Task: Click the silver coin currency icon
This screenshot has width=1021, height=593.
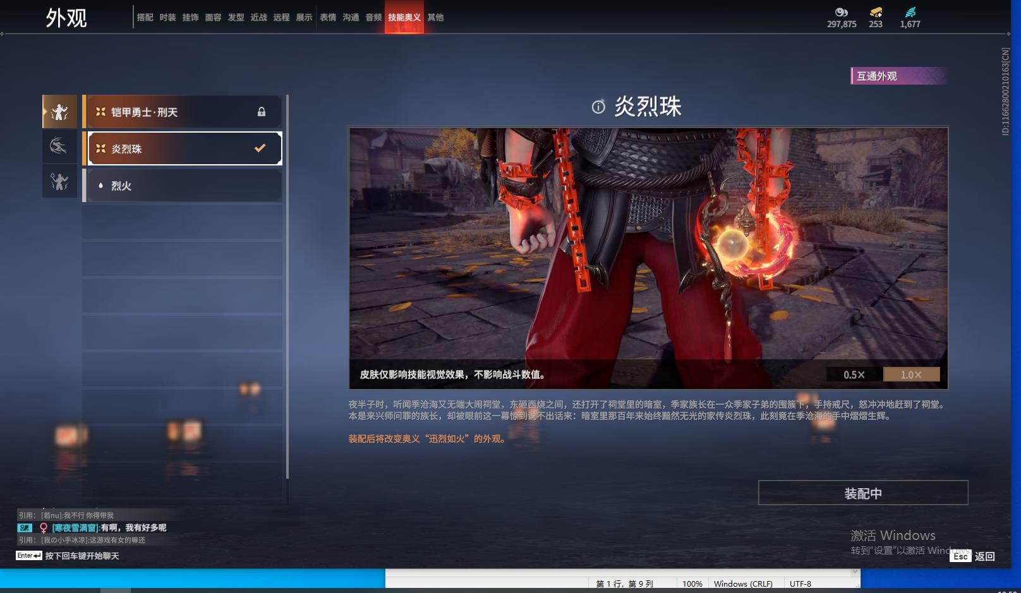Action: point(842,12)
